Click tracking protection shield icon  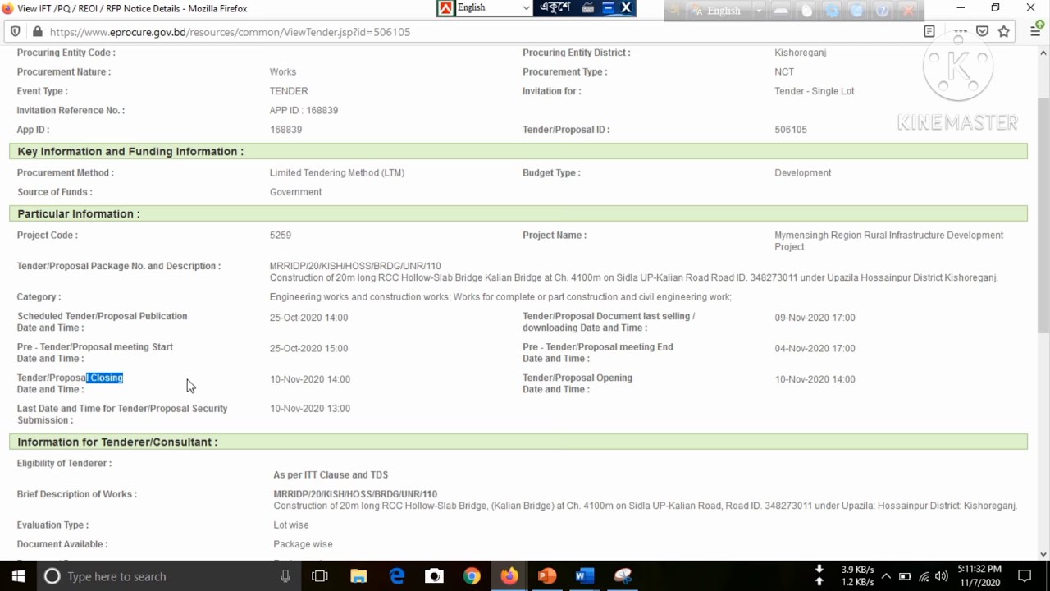tap(15, 31)
